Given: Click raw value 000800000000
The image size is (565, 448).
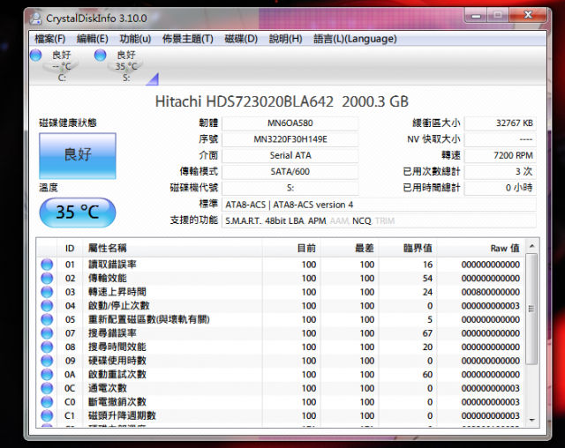Looking at the screenshot, I should click(491, 292).
